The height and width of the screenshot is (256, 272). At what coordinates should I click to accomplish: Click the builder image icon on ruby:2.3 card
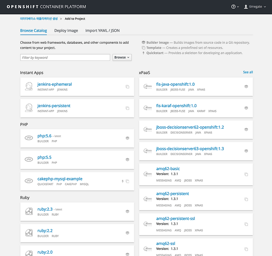pos(128,212)
